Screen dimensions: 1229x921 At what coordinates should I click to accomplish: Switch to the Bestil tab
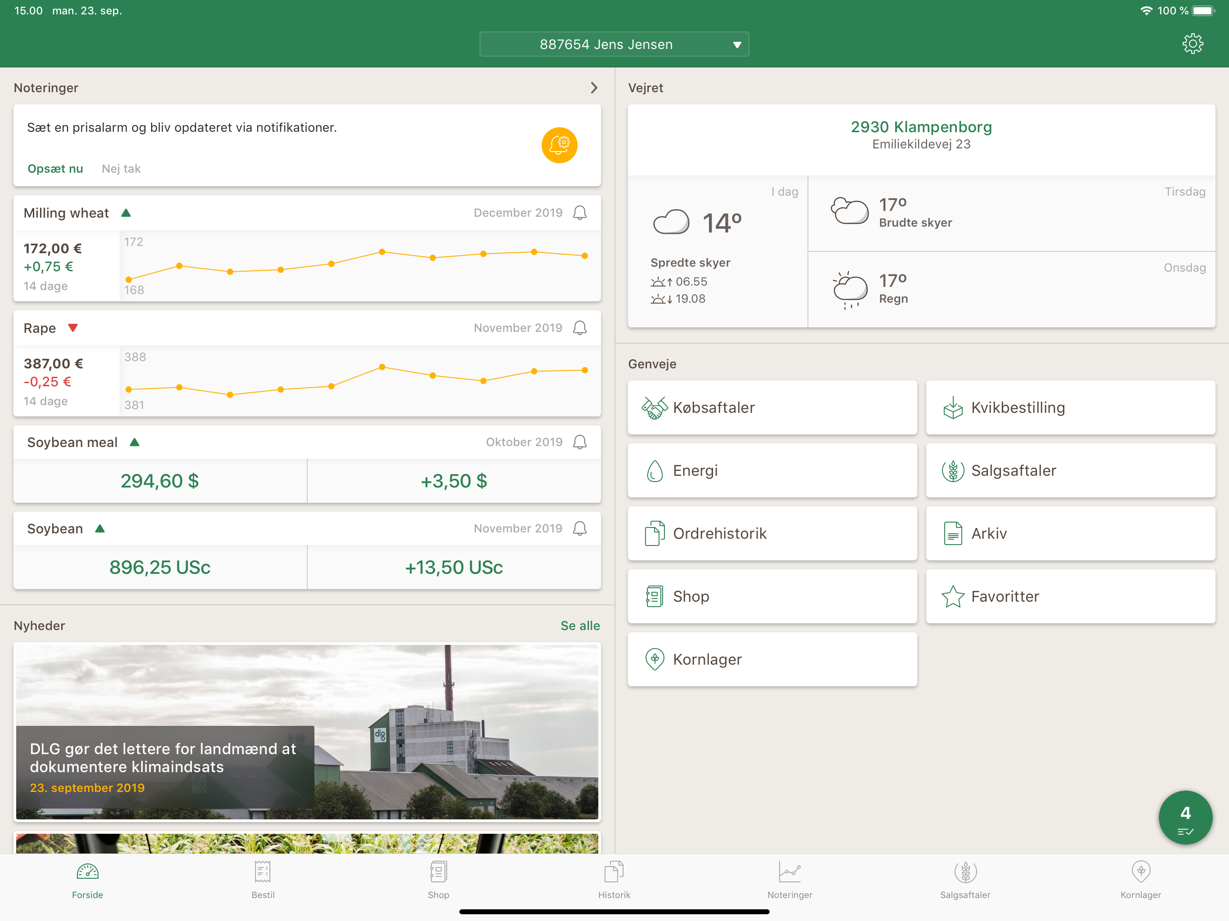[x=263, y=879]
